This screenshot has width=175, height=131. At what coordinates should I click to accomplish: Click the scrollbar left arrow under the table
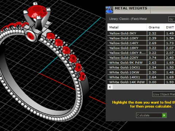point(110,87)
